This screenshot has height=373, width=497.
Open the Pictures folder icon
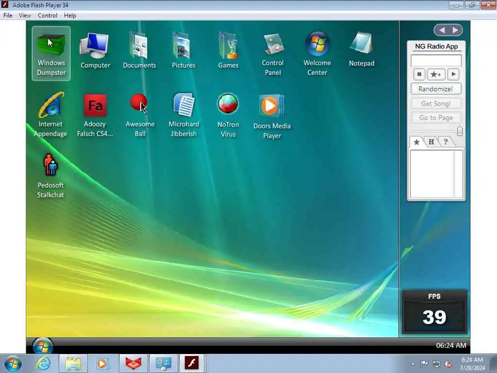[183, 51]
